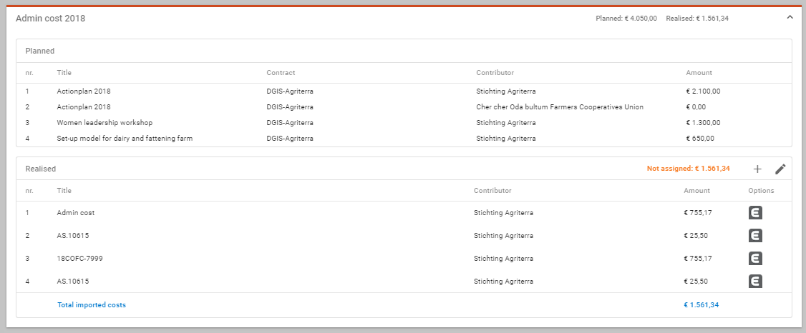
Task: Click Amount column header in Realised table
Action: 696,190
